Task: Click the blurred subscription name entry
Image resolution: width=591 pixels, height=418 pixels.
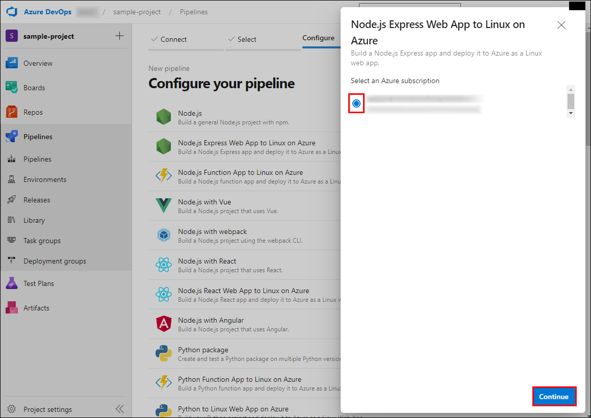Action: click(x=424, y=104)
